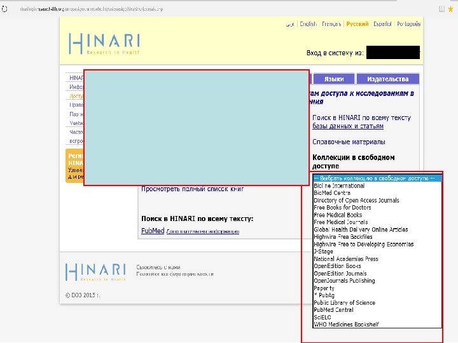Click Справочные материалы link
This screenshot has height=343, width=458.
coord(349,142)
